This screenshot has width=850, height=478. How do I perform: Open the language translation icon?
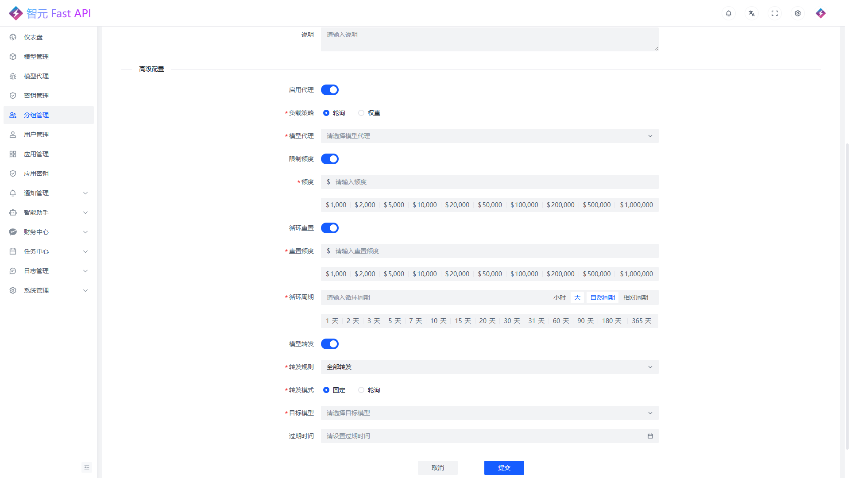(752, 13)
